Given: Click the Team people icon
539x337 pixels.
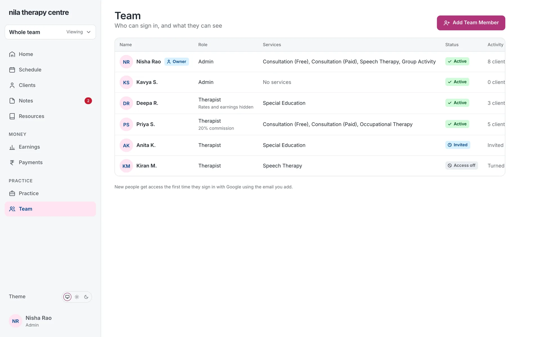Looking at the screenshot, I should tap(12, 209).
